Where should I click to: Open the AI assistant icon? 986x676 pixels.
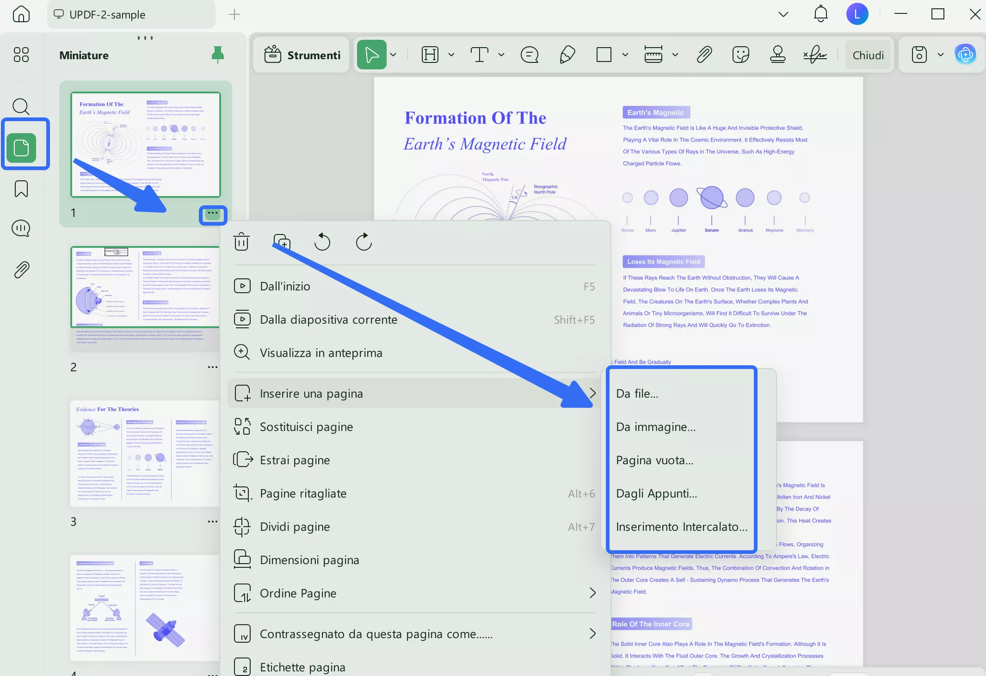click(966, 54)
